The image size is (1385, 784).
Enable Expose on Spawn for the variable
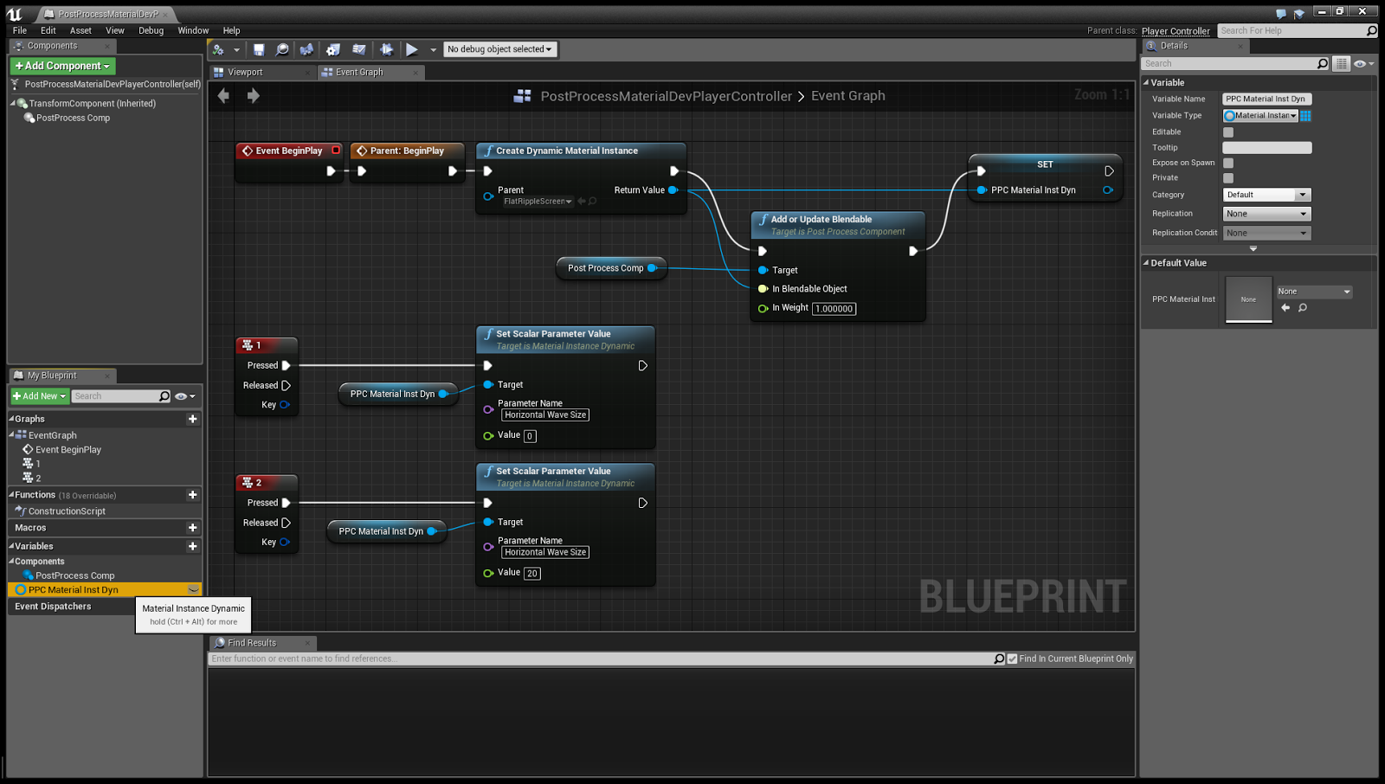[1227, 163]
